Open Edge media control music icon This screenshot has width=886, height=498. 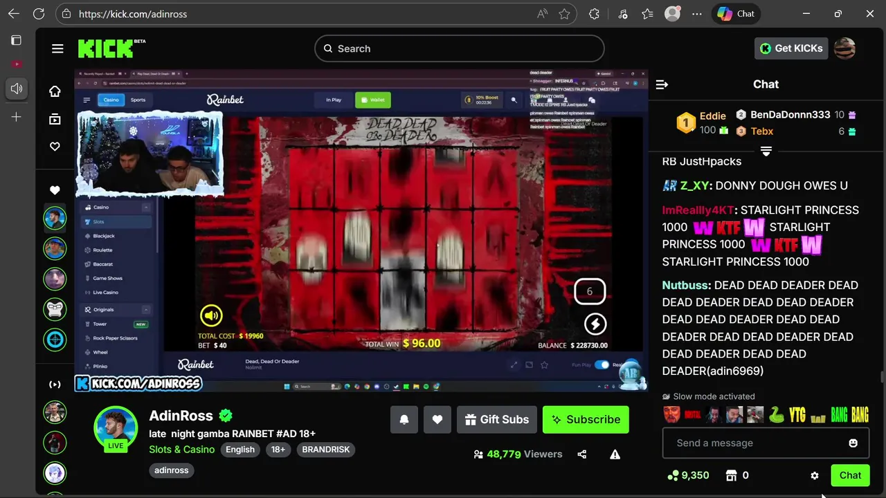[x=622, y=14]
